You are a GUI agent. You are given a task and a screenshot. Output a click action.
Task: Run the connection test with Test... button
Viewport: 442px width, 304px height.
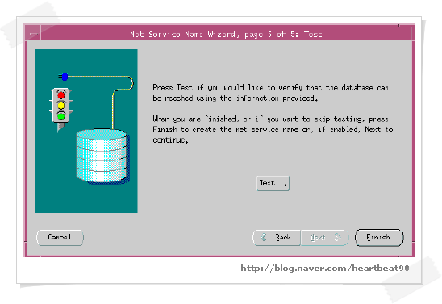tap(273, 183)
